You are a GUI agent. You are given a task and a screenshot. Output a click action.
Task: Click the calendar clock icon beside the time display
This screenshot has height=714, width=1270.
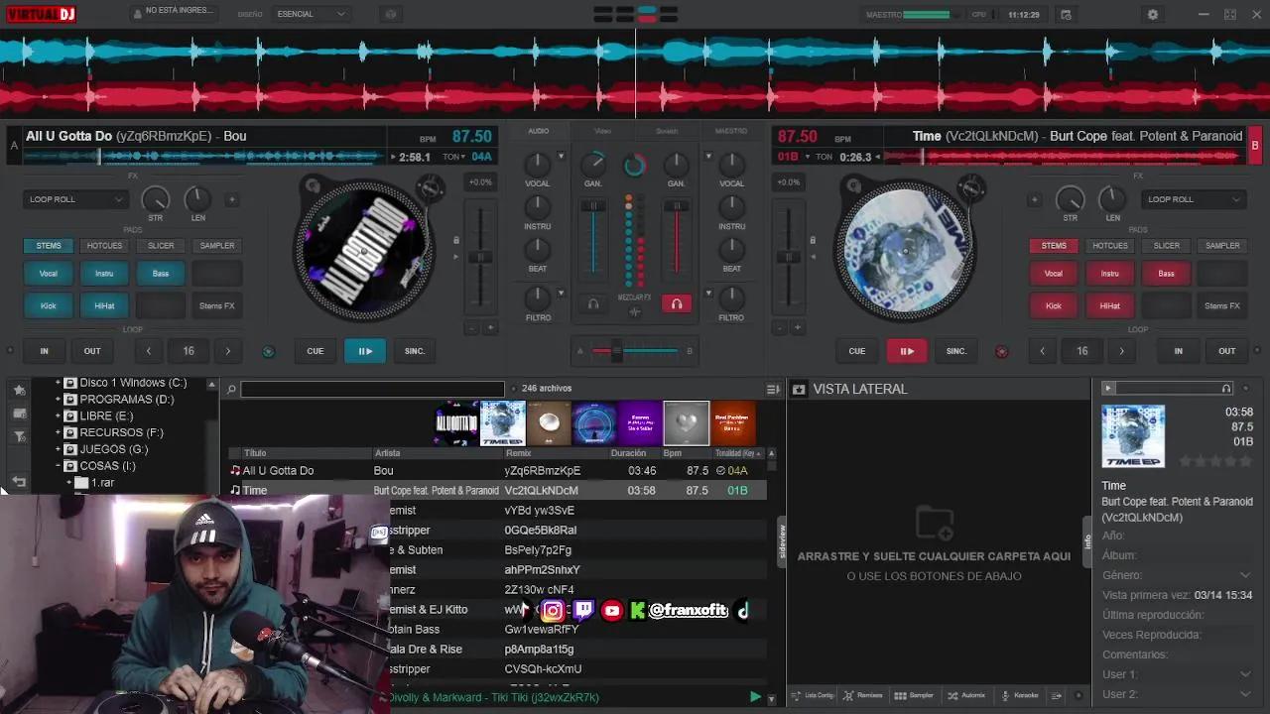point(1066,15)
